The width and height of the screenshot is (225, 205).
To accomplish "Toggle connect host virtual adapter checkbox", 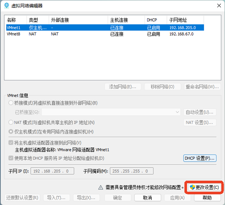I will point(11,142).
